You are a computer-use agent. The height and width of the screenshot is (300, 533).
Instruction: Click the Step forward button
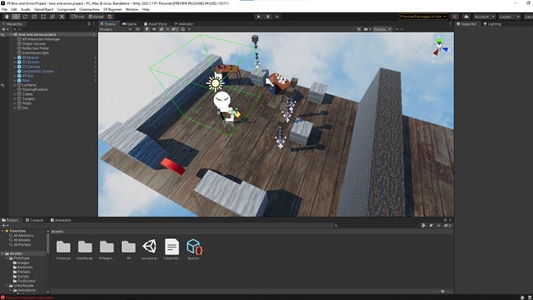coord(277,16)
